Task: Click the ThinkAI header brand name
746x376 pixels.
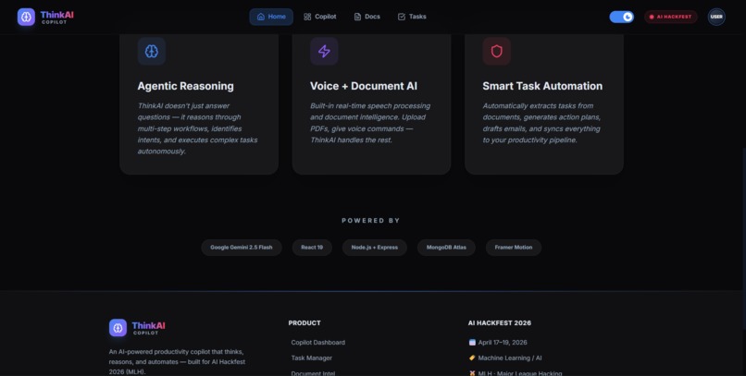Action: pos(57,15)
